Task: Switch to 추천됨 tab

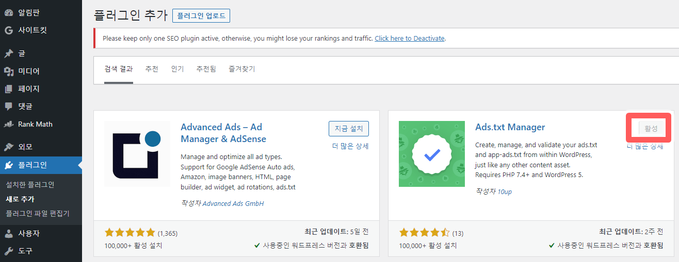Action: [206, 69]
